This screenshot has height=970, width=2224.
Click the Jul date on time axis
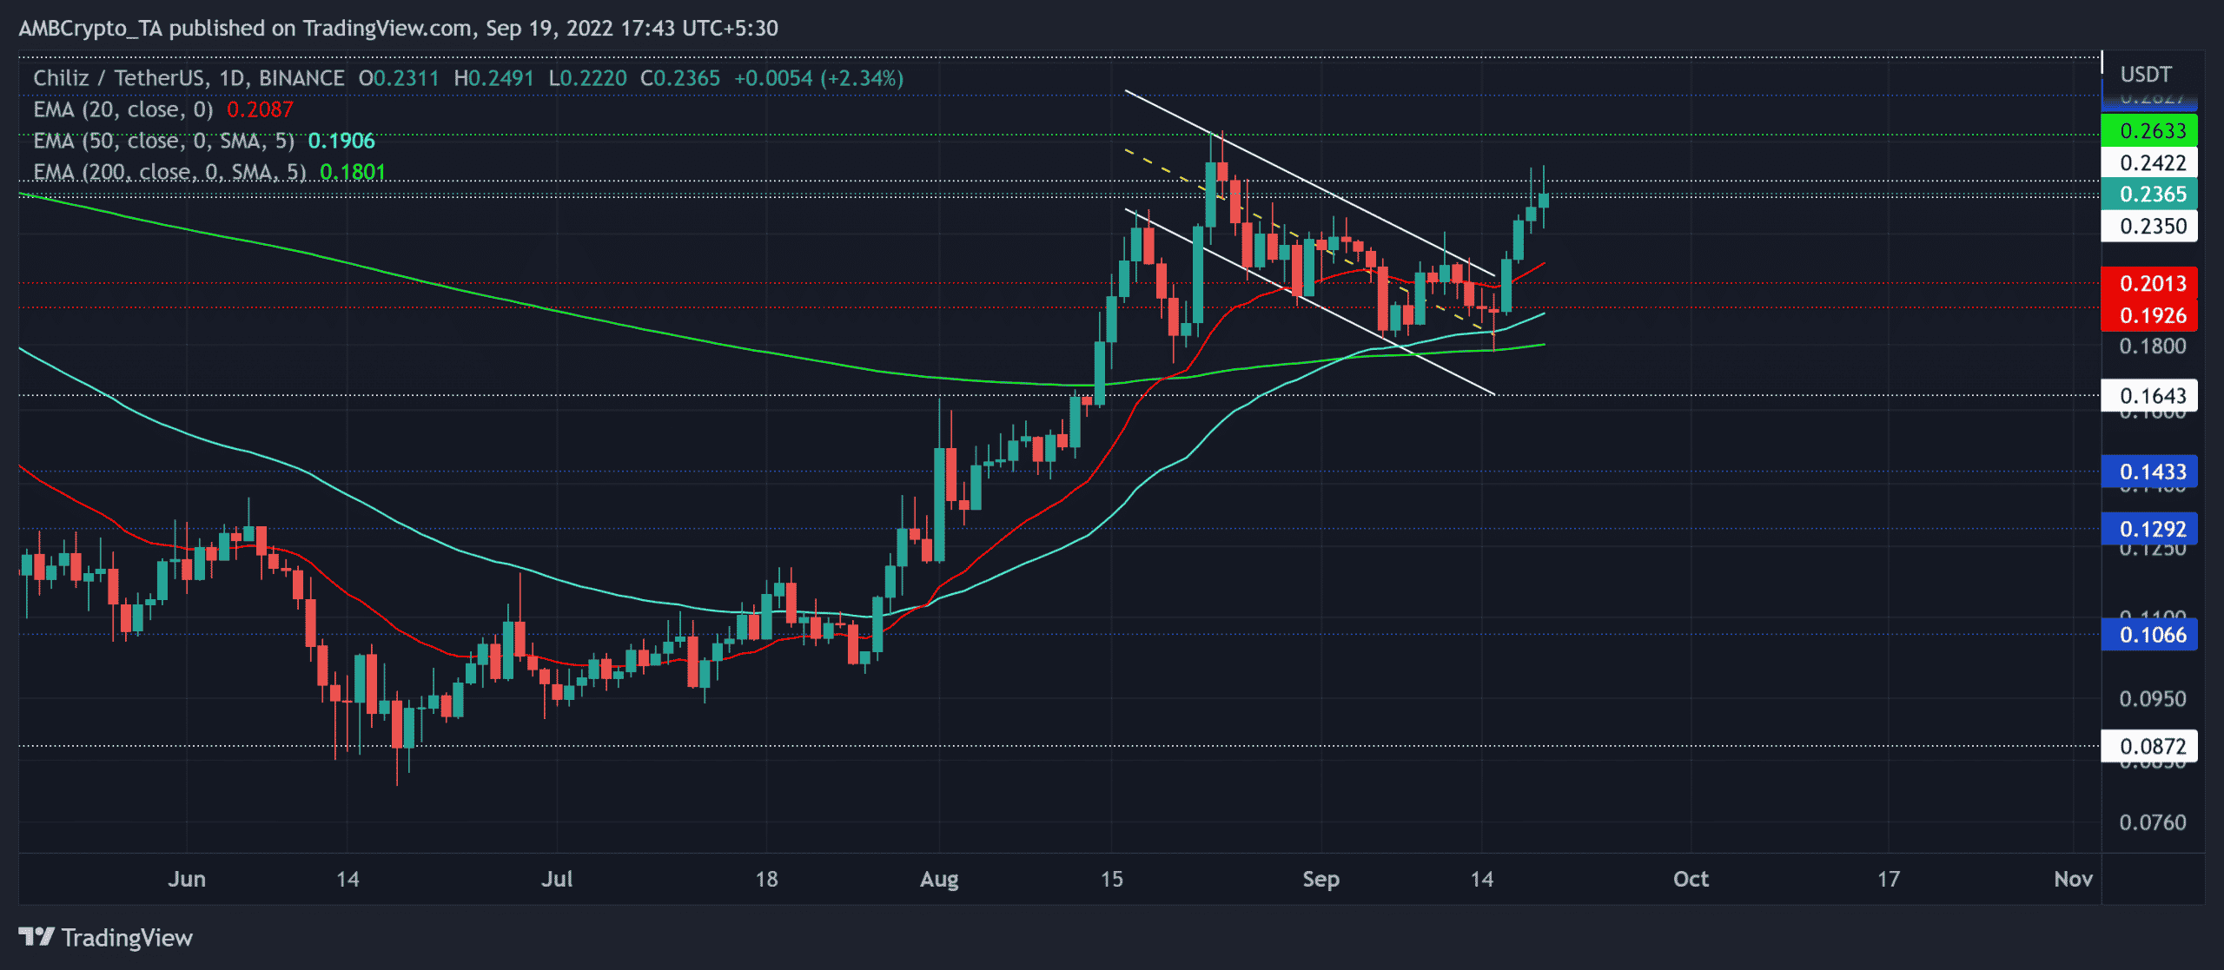coord(557,879)
